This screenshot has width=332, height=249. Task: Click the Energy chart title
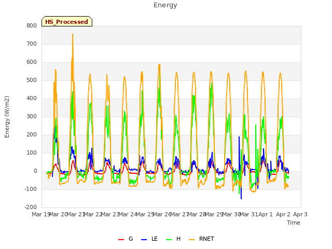click(x=165, y=5)
